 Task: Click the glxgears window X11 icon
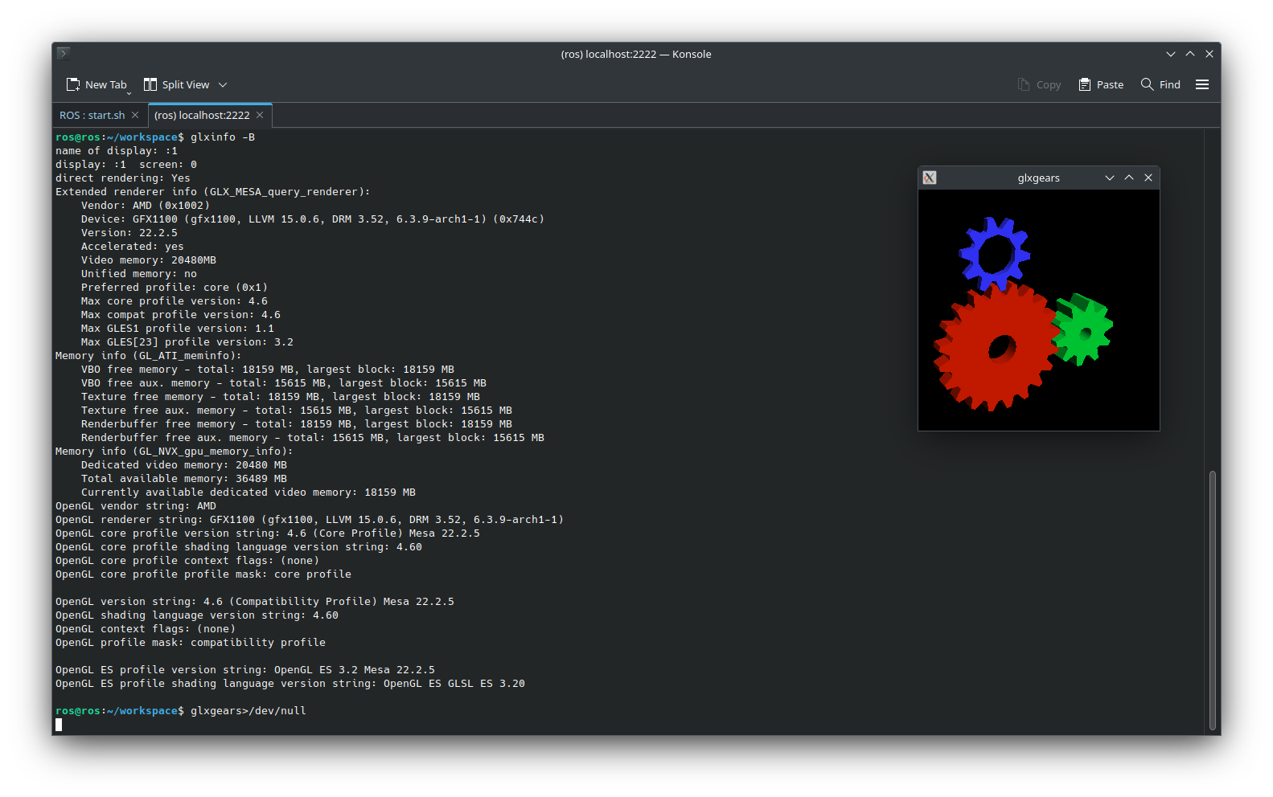pos(930,178)
